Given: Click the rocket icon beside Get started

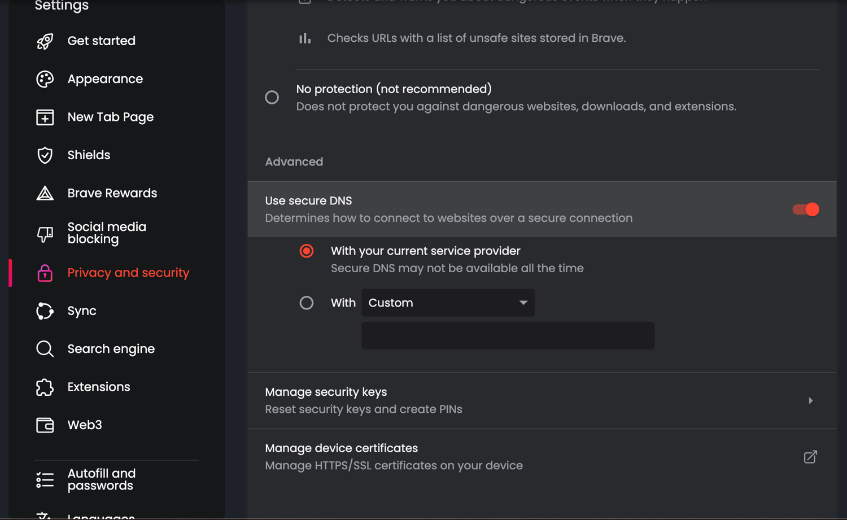Looking at the screenshot, I should (45, 41).
